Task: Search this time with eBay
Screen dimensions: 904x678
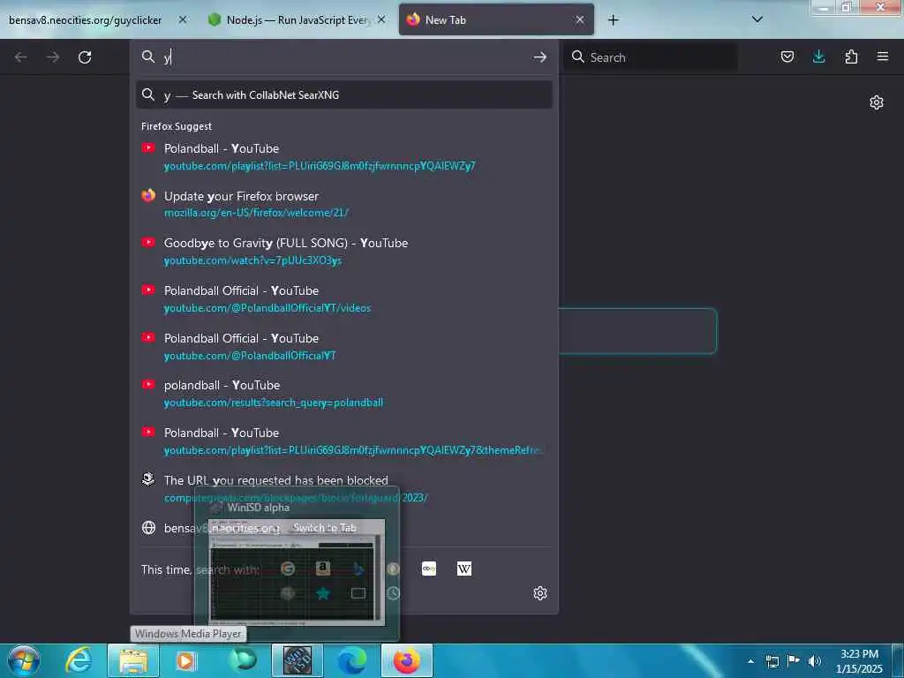Action: pos(429,569)
